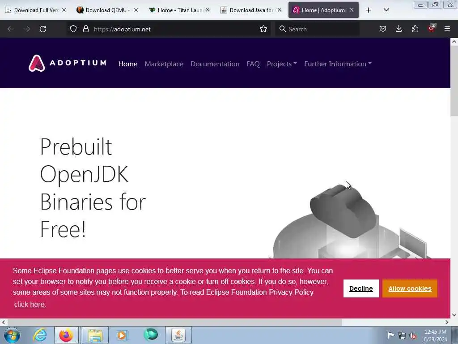Open the Documentation nav link
This screenshot has width=458, height=344.
pos(215,64)
